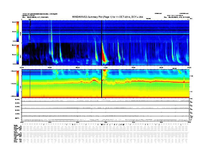Click the 10 frequency tick beside TNR panel

[x=191, y=92]
